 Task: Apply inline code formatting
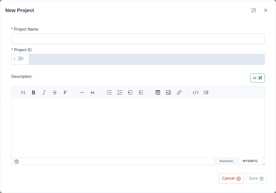(x=196, y=92)
